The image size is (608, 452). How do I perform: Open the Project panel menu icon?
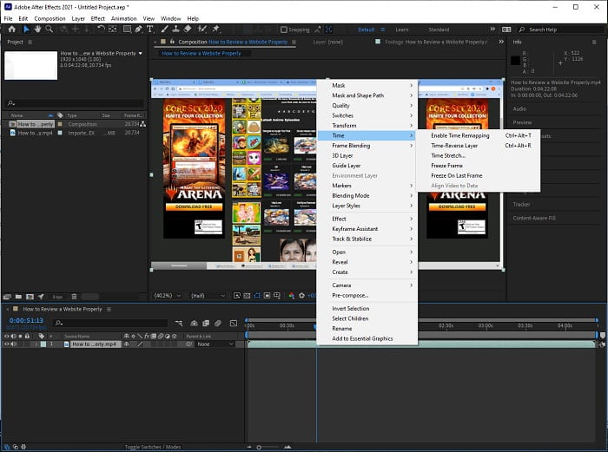tap(30, 42)
